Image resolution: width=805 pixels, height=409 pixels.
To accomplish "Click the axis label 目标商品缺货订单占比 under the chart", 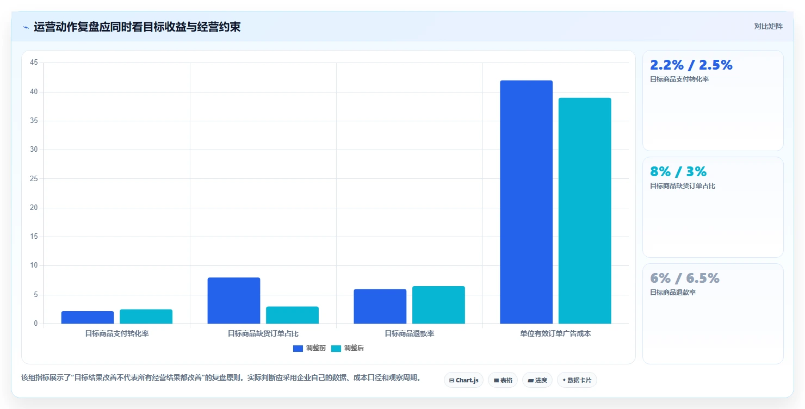I will point(263,333).
